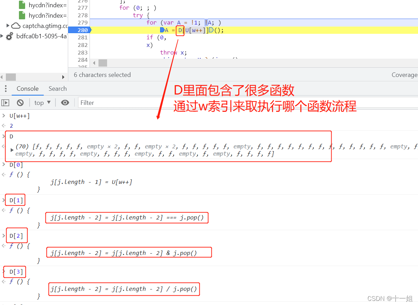Select the second hycdn?index= file
This screenshot has width=418, height=305.
48,15
